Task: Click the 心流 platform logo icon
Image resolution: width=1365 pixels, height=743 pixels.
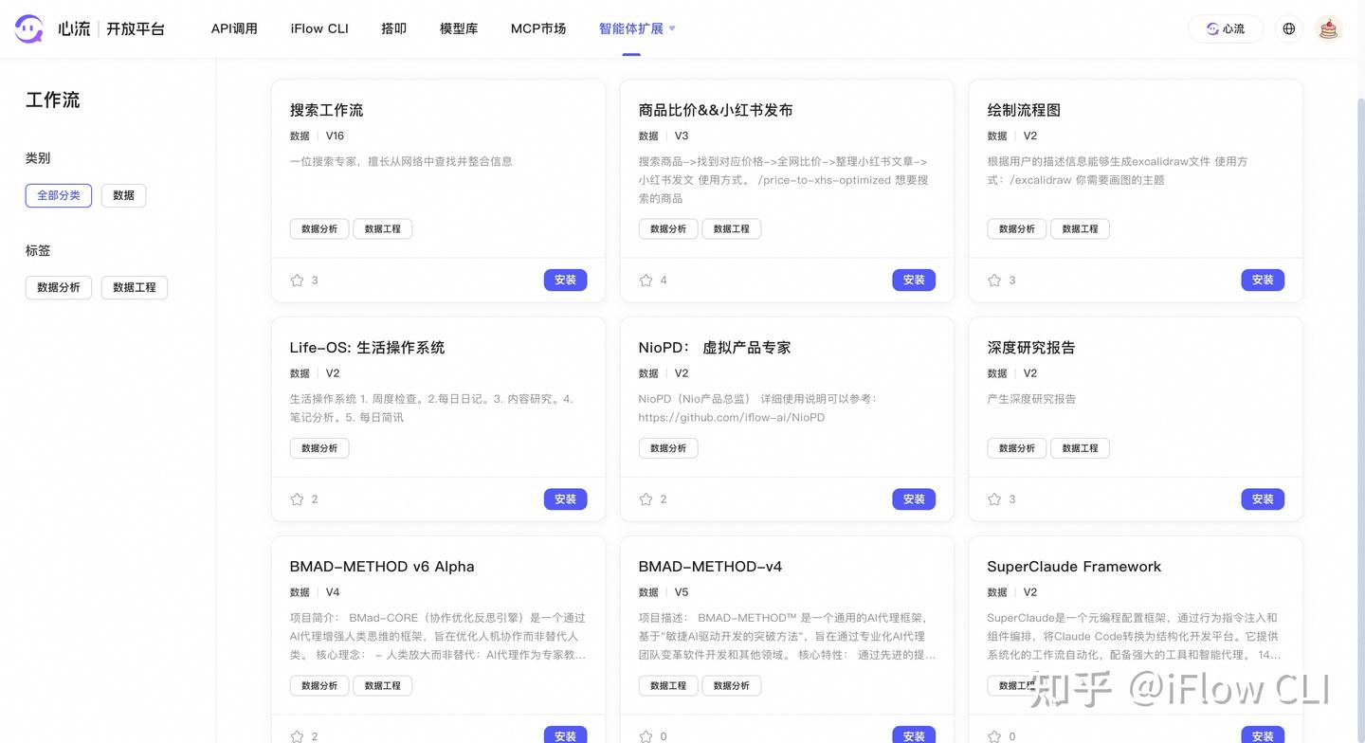Action: pos(28,27)
